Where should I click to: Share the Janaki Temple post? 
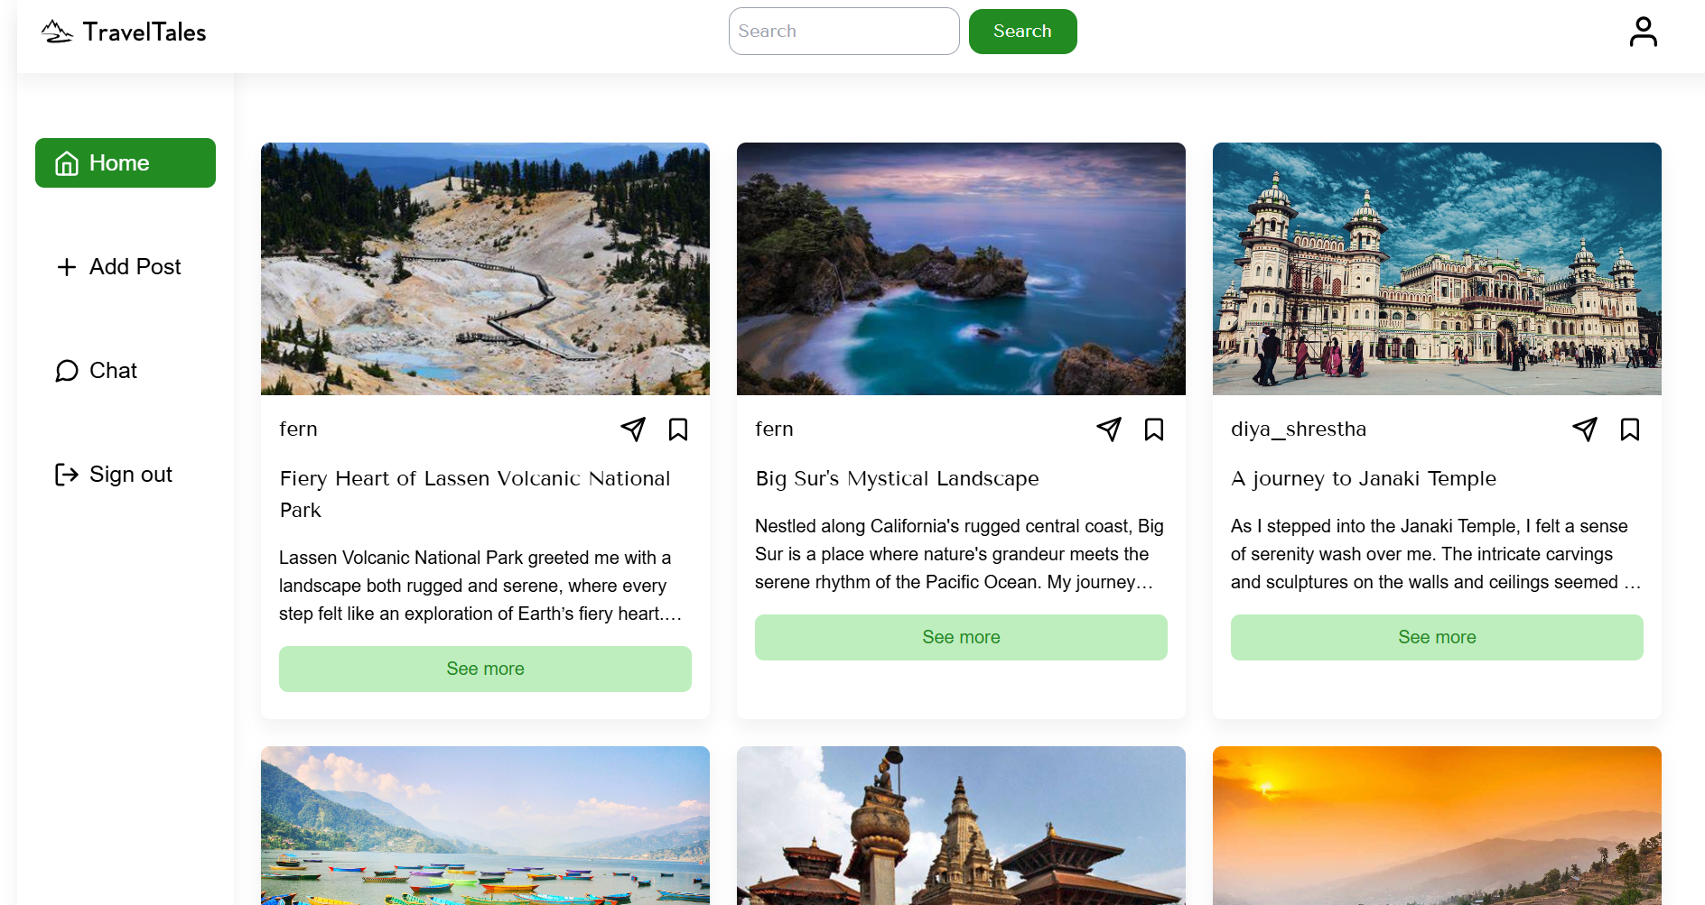point(1585,429)
